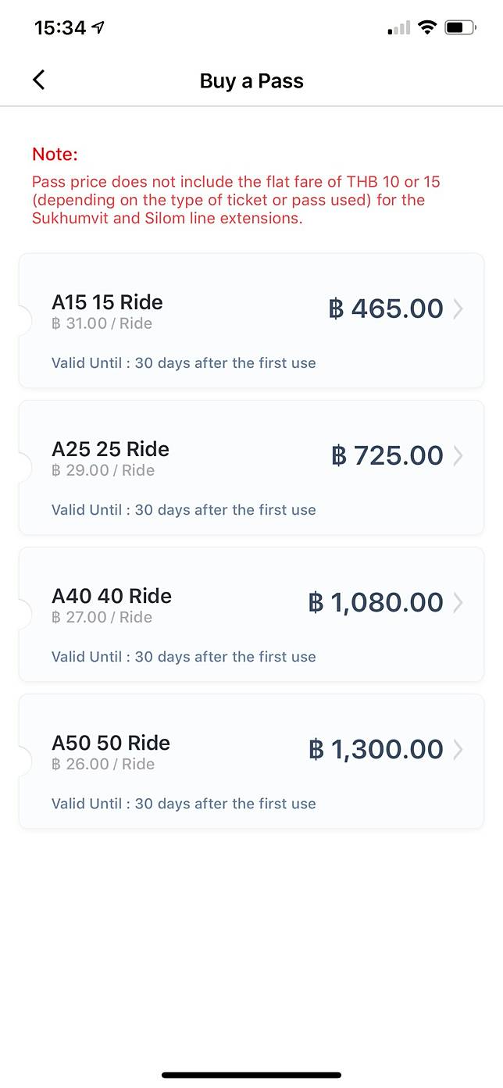This screenshot has width=503, height=1088.
Task: Select the A15 15 Ride pass title
Action: [x=107, y=302]
